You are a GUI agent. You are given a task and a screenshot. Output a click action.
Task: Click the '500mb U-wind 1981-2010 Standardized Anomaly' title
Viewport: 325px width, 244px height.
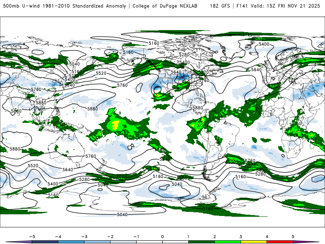[65, 6]
